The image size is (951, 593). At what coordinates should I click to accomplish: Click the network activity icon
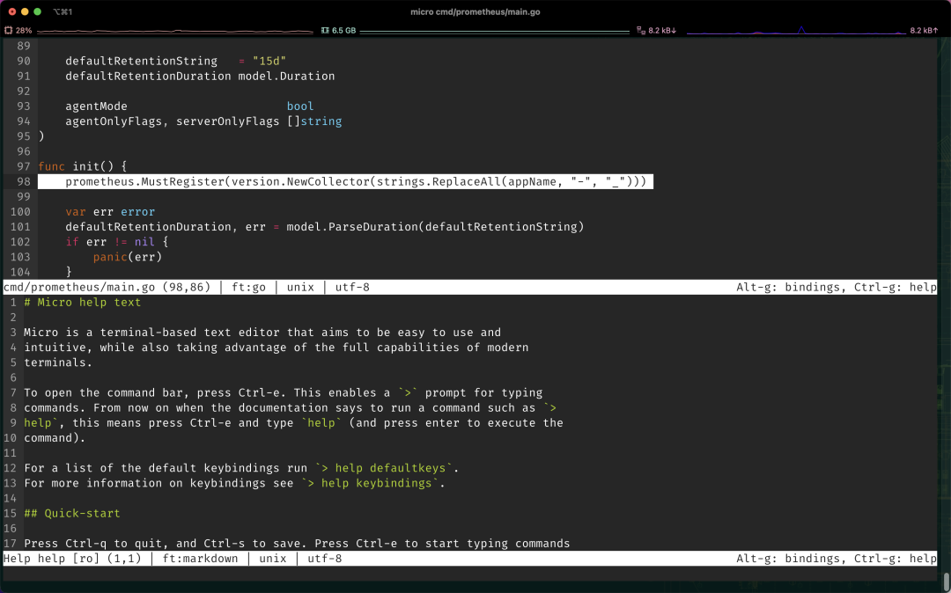pos(640,30)
